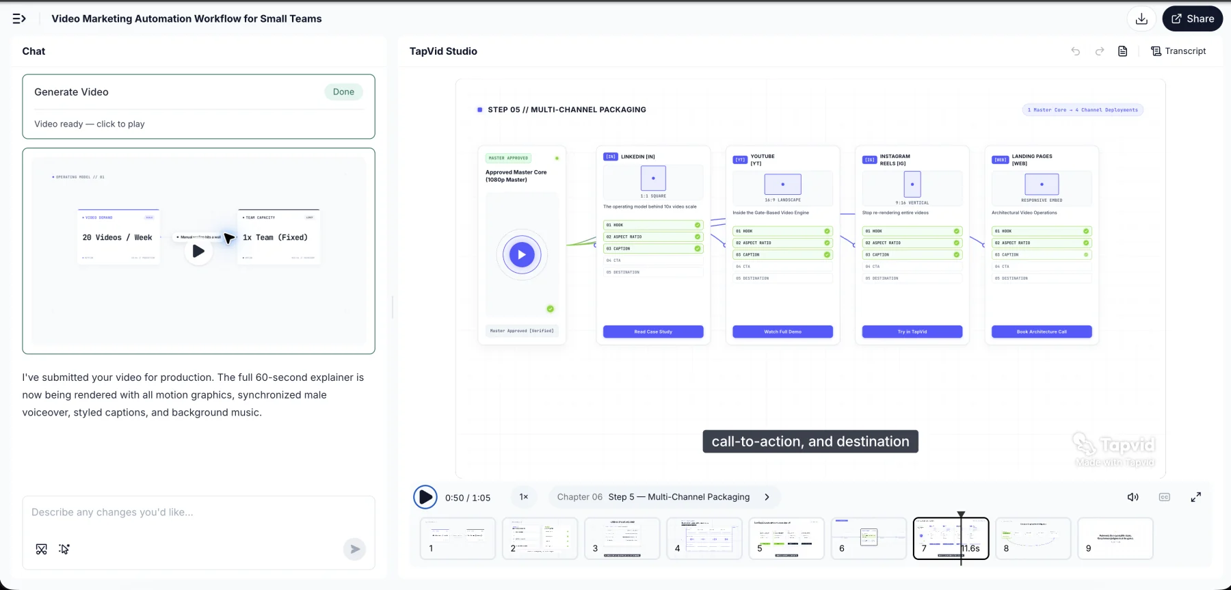Enter fullscreen mode
Screen dimensions: 1231x590
pos(1196,497)
